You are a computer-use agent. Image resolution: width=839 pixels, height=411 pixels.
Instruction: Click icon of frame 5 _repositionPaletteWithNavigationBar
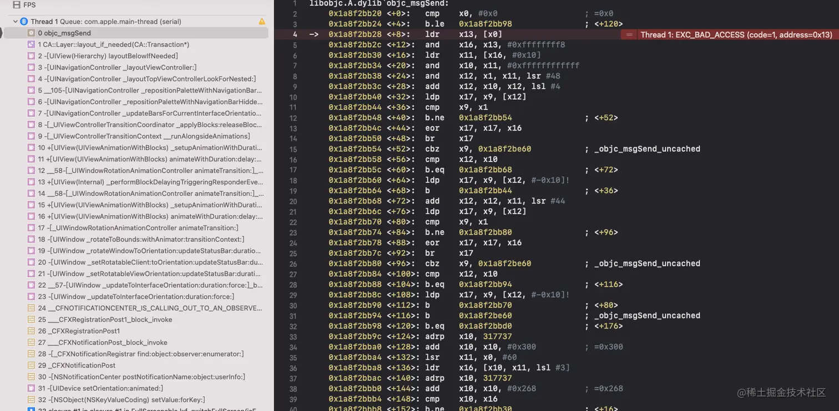32,90
